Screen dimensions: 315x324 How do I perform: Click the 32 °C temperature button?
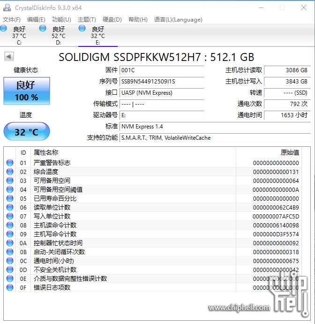(x=27, y=132)
